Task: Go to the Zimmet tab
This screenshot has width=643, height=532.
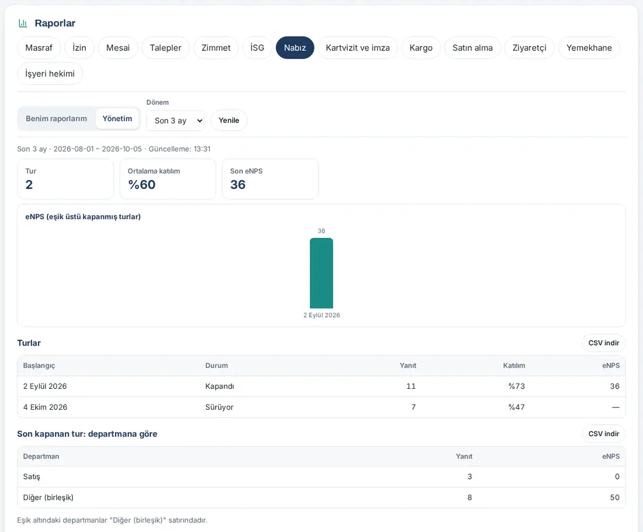Action: pos(216,47)
